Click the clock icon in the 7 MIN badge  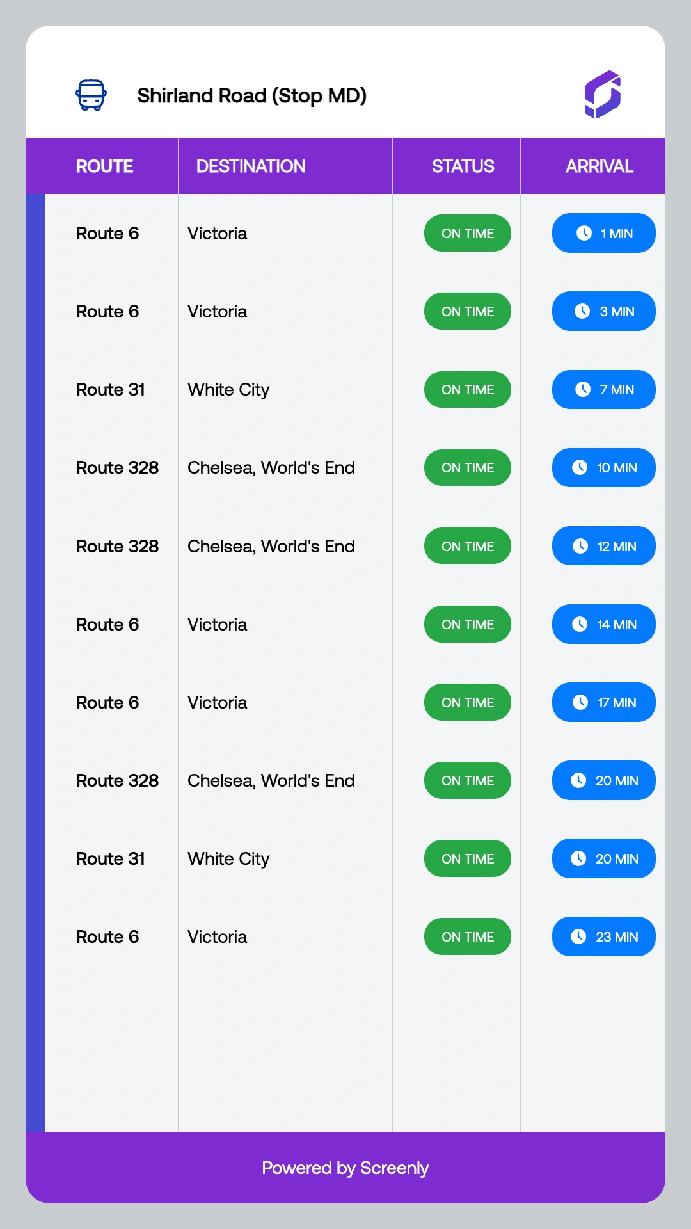click(583, 389)
